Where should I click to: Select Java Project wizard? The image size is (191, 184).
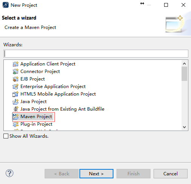[x=33, y=102]
